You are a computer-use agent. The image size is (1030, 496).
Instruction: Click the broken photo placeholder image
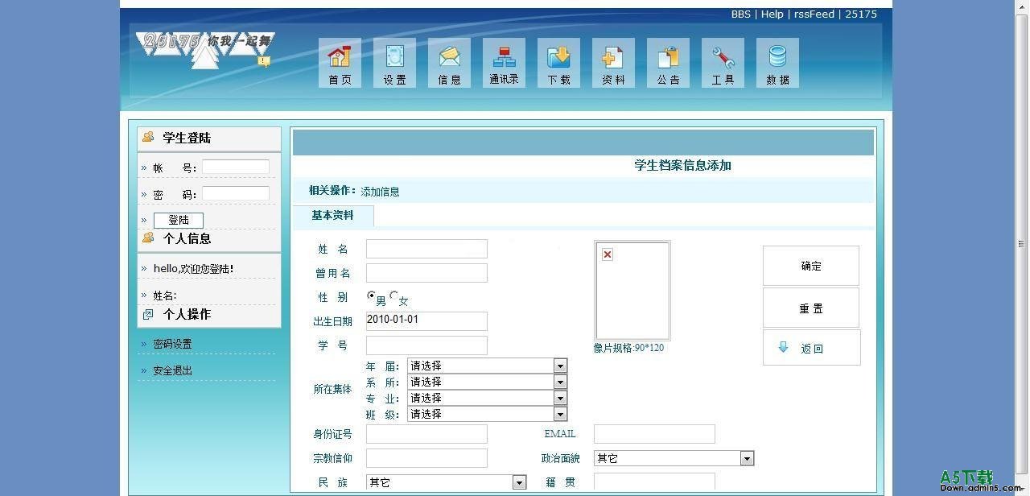(632, 291)
